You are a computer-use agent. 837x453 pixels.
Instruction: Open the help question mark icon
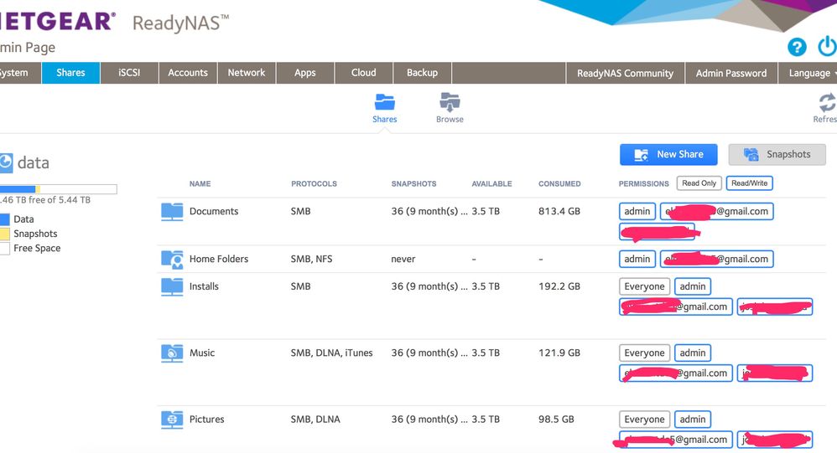point(797,47)
